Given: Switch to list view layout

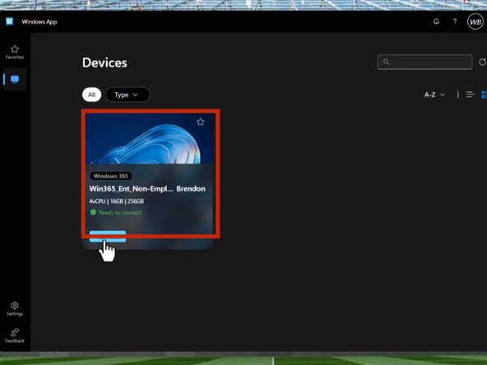Looking at the screenshot, I should pyautogui.click(x=471, y=95).
